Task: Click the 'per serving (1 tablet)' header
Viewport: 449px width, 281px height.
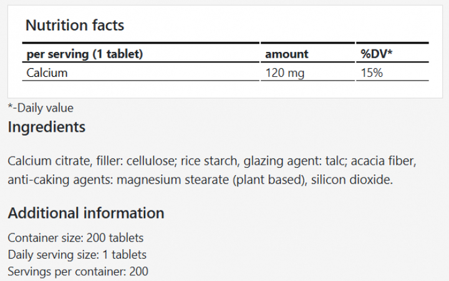Action: (85, 54)
